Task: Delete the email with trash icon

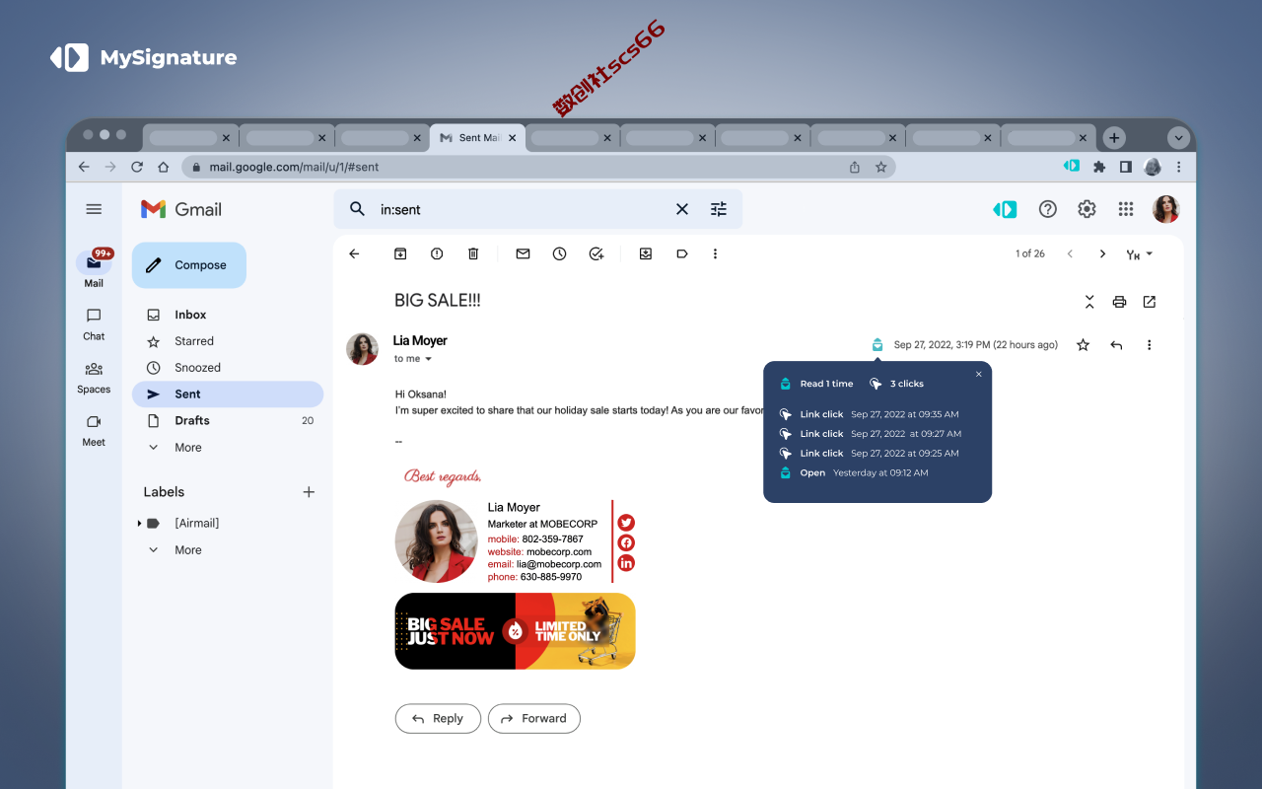Action: click(x=473, y=253)
